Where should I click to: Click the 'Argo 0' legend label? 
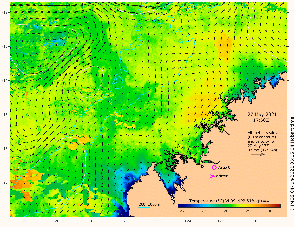coord(224,167)
